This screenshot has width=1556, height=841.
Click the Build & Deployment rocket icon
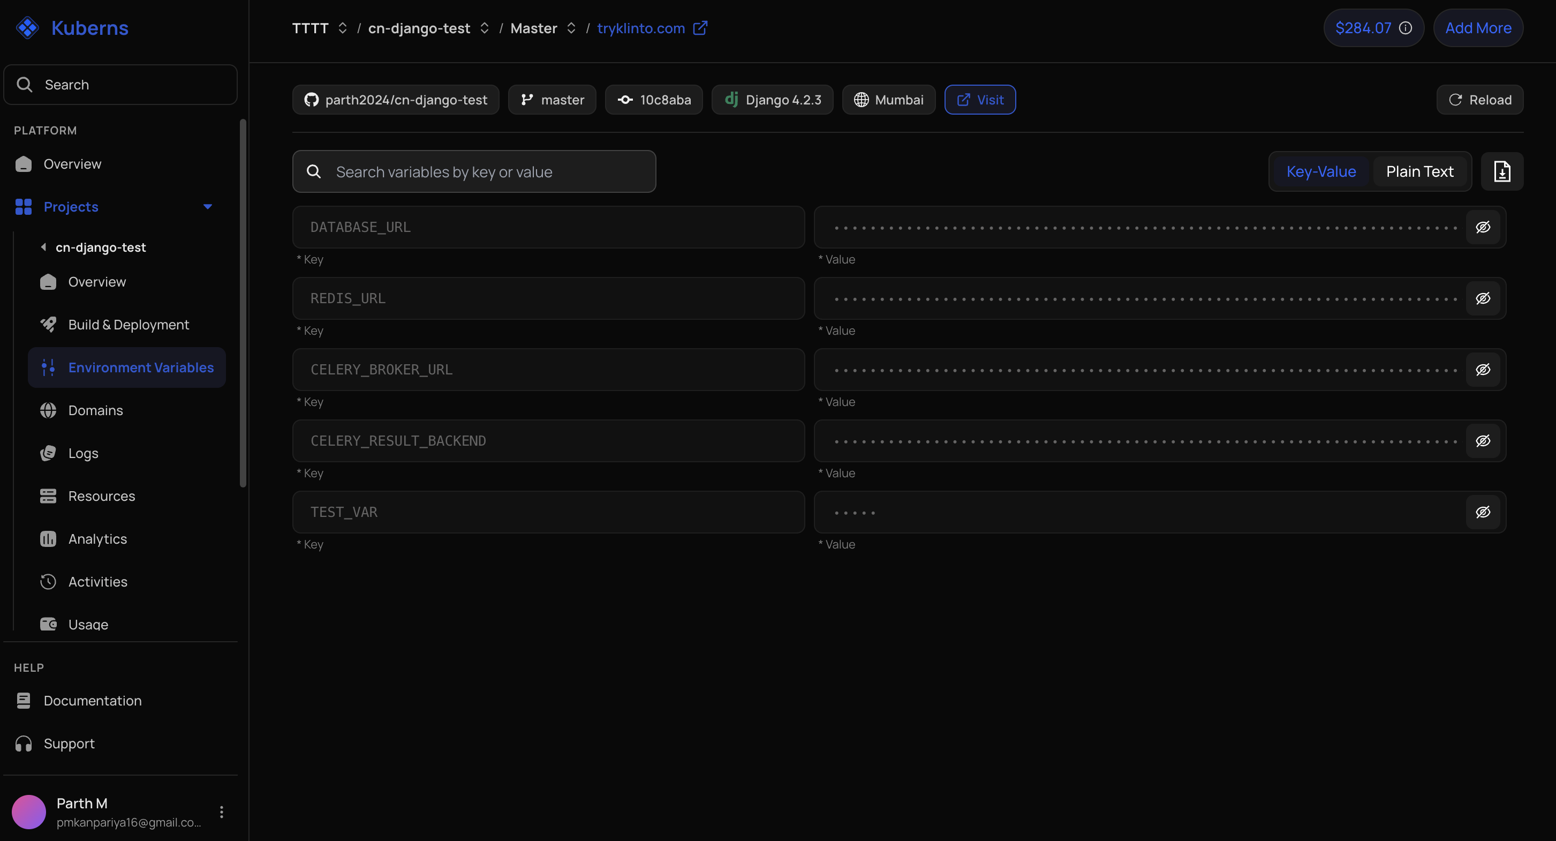48,325
